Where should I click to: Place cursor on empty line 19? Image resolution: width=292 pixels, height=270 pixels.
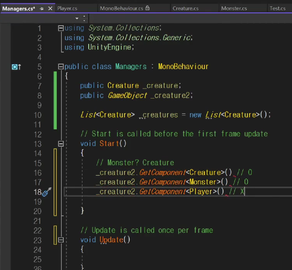point(145,201)
